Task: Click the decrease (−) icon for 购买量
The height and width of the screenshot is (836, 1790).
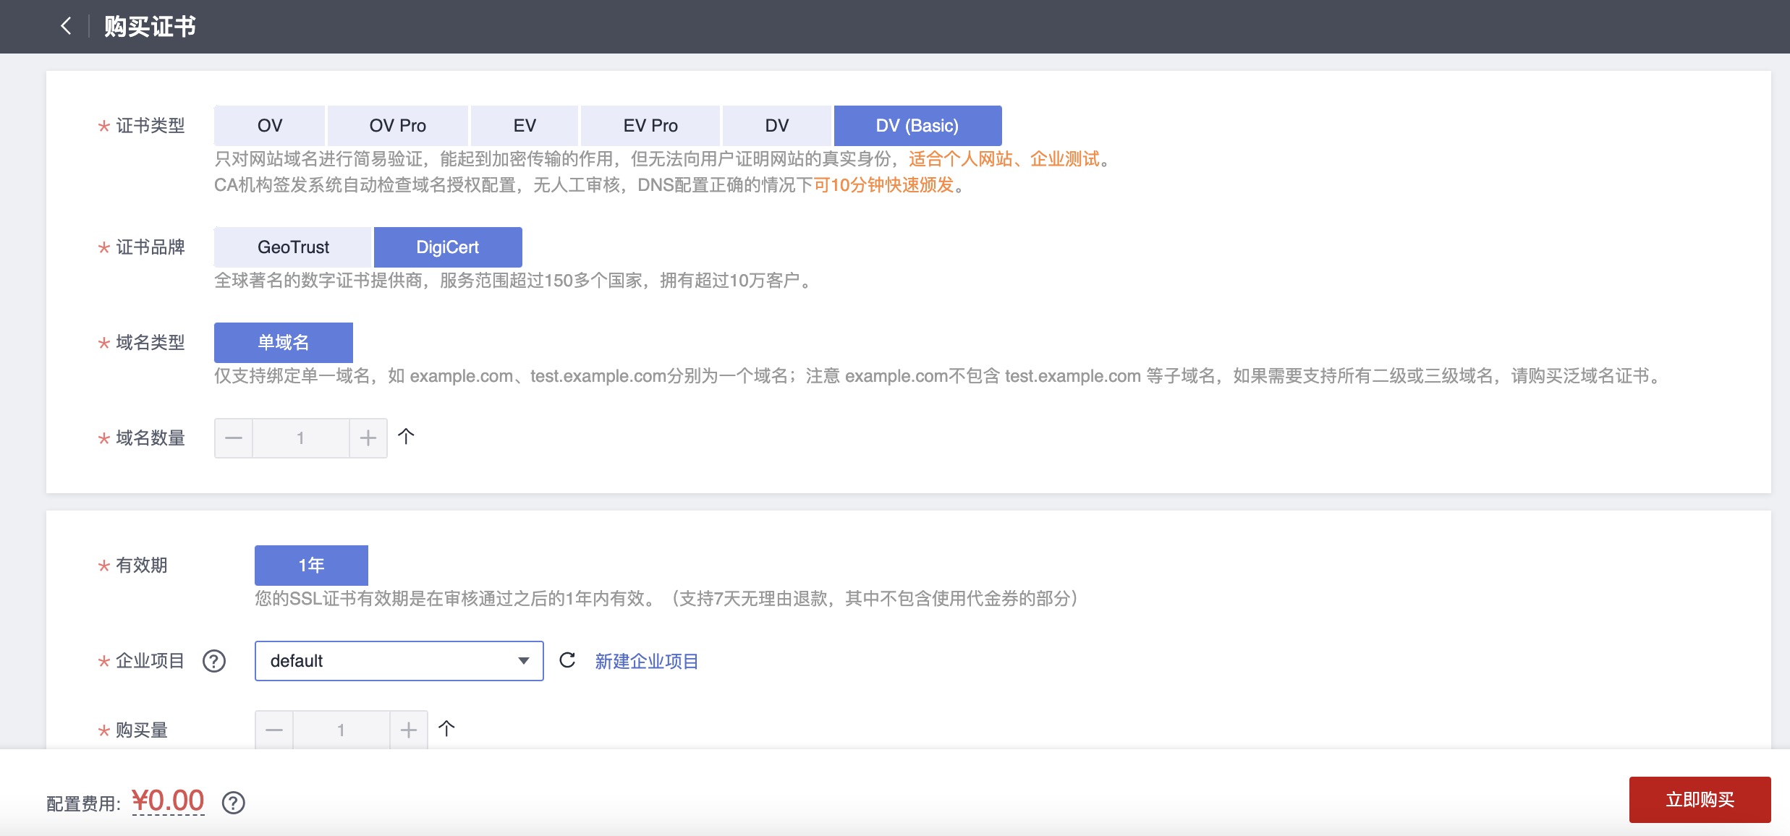Action: 273,730
